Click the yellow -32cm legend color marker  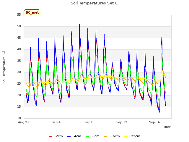[126, 137]
